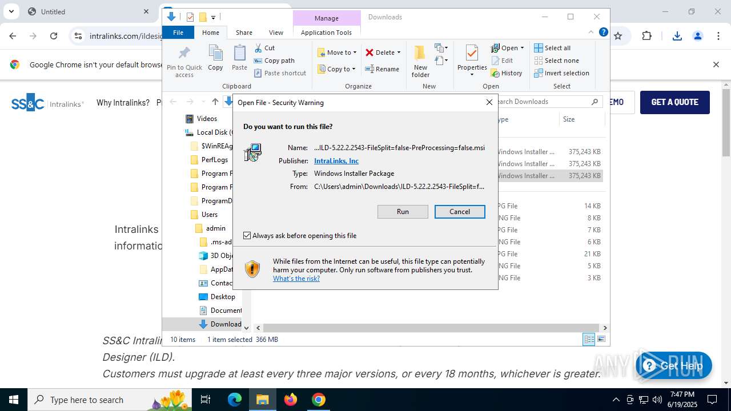Open Firefox from taskbar
This screenshot has width=731, height=411.
point(291,400)
